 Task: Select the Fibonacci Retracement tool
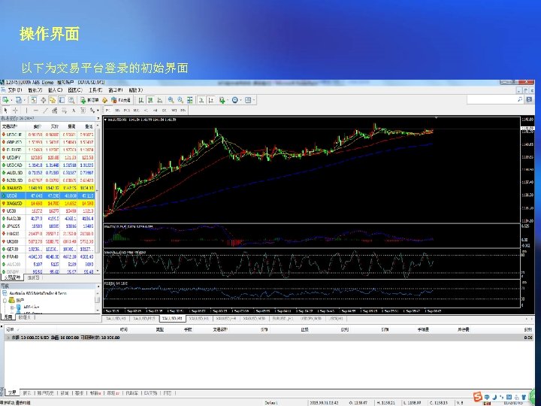64,111
